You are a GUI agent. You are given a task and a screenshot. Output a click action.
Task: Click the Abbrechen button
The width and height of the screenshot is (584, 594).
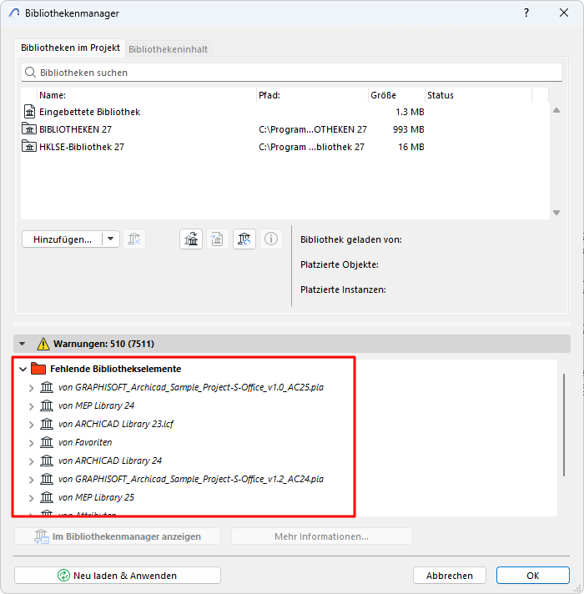(450, 576)
